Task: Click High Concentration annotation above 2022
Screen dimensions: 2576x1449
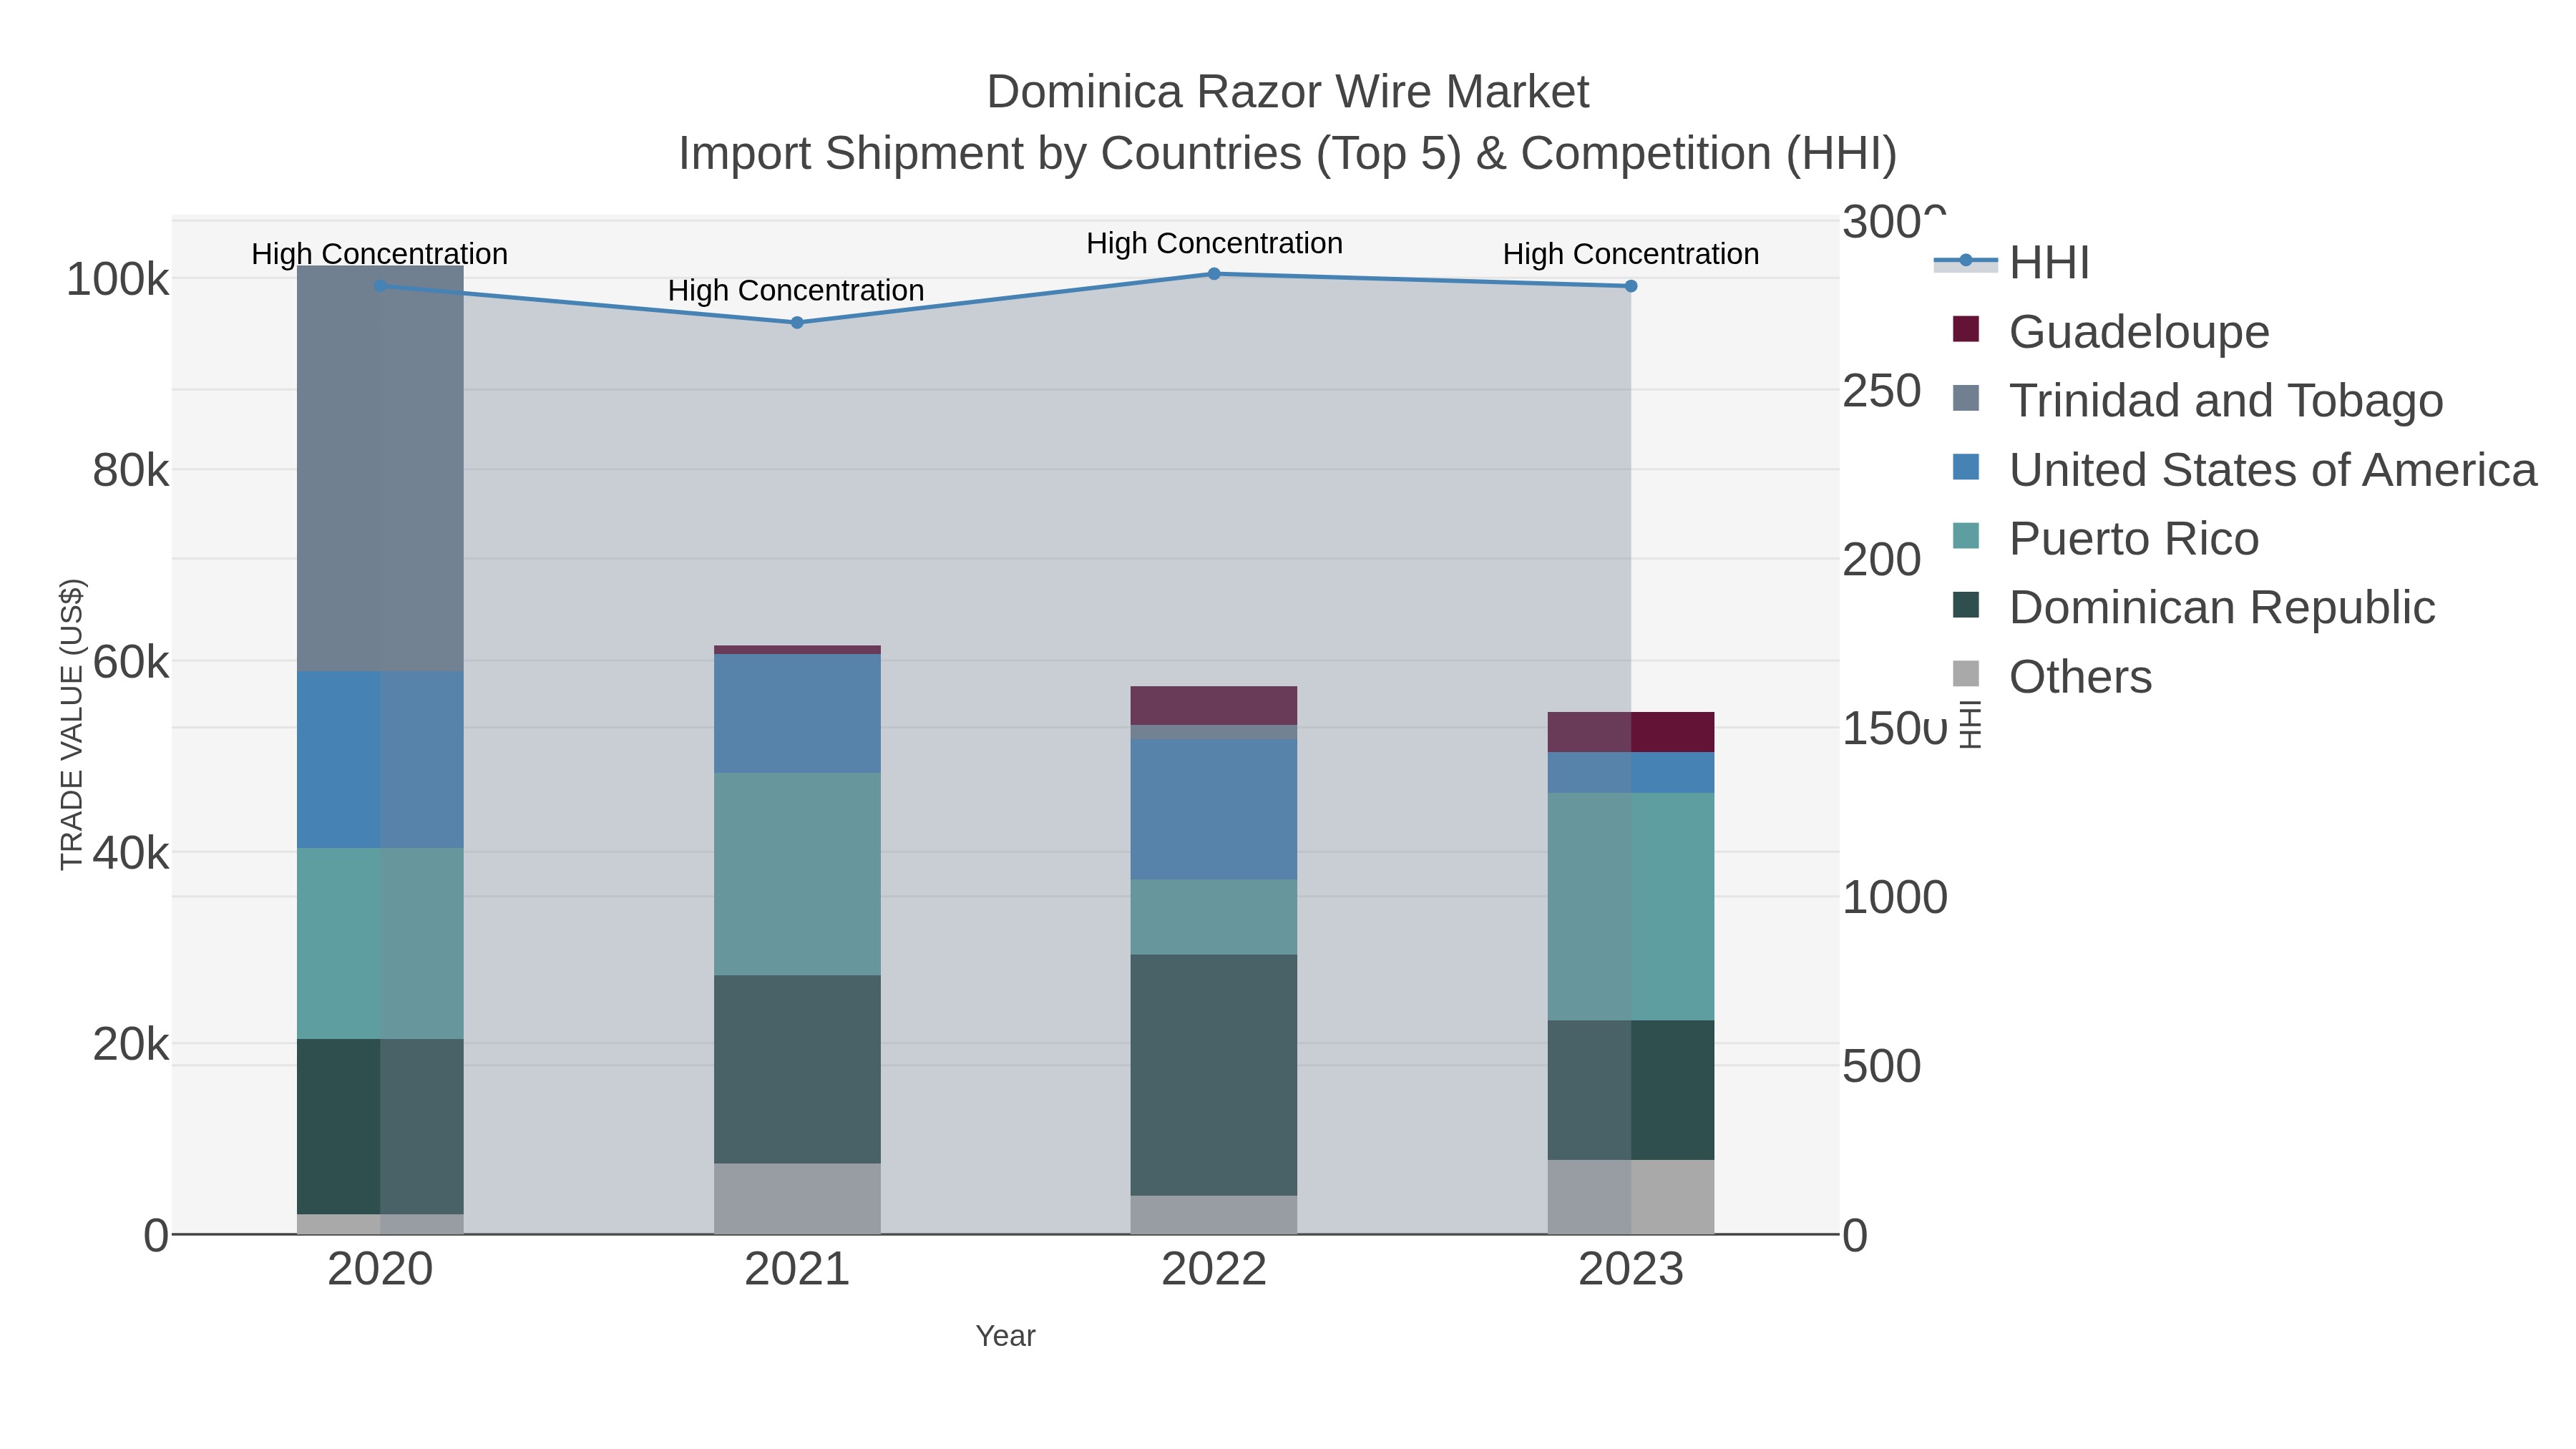Action: coord(1214,244)
